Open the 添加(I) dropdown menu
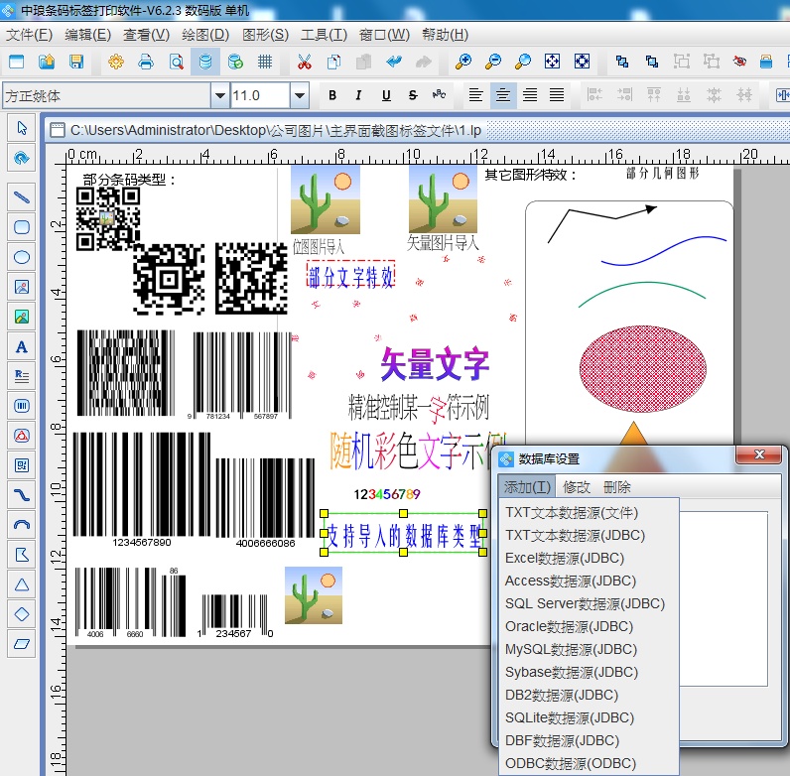 (x=526, y=487)
